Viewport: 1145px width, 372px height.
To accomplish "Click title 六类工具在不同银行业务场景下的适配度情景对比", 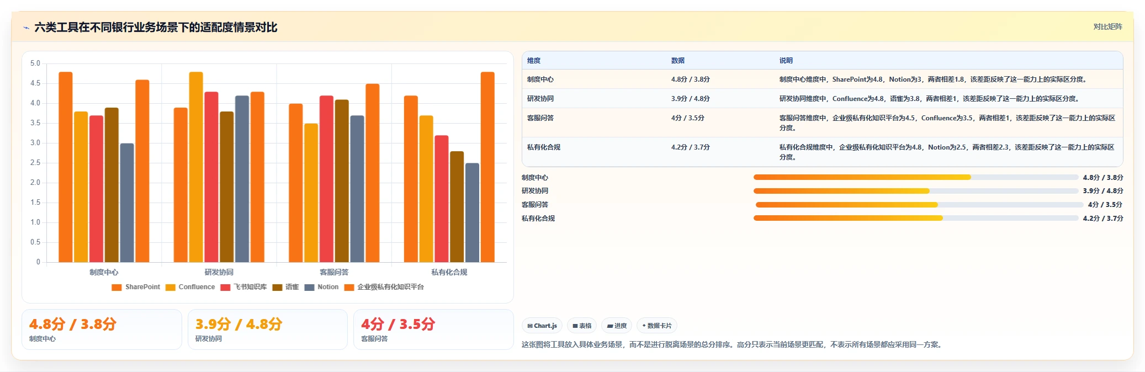I will click(156, 28).
